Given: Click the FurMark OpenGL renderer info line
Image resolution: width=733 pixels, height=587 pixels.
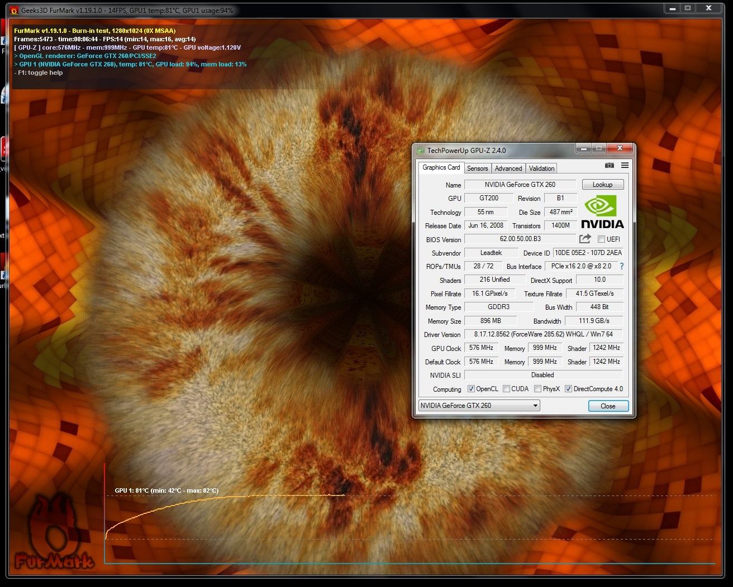Looking at the screenshot, I should (x=85, y=56).
